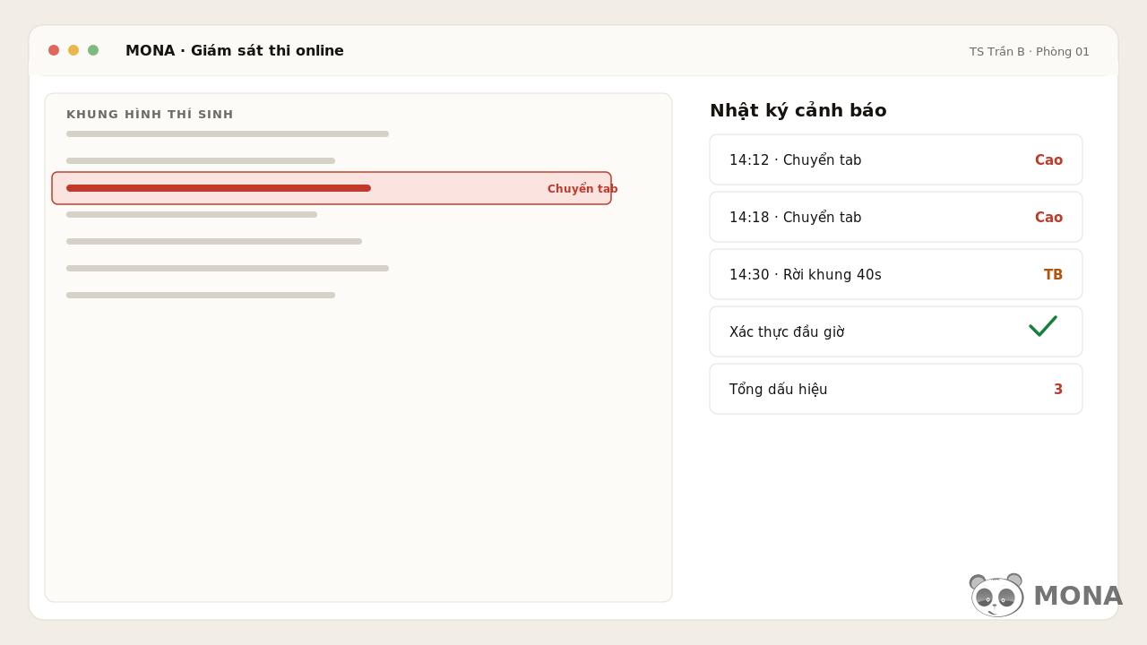Click the green window dot
The width and height of the screenshot is (1147, 645).
coord(93,50)
